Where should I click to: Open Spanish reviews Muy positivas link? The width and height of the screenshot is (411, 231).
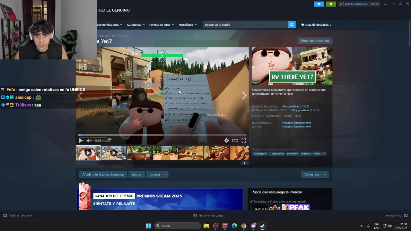pyautogui.click(x=301, y=110)
